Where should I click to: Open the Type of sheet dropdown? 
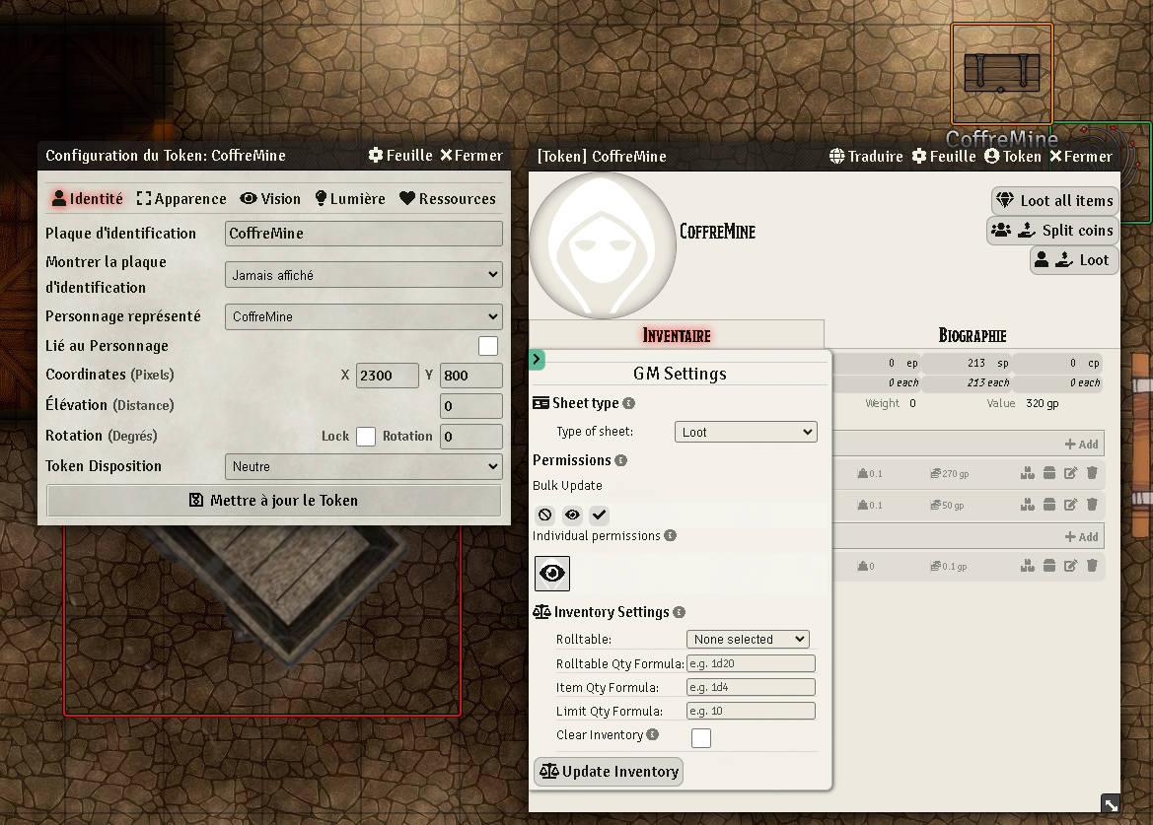746,431
